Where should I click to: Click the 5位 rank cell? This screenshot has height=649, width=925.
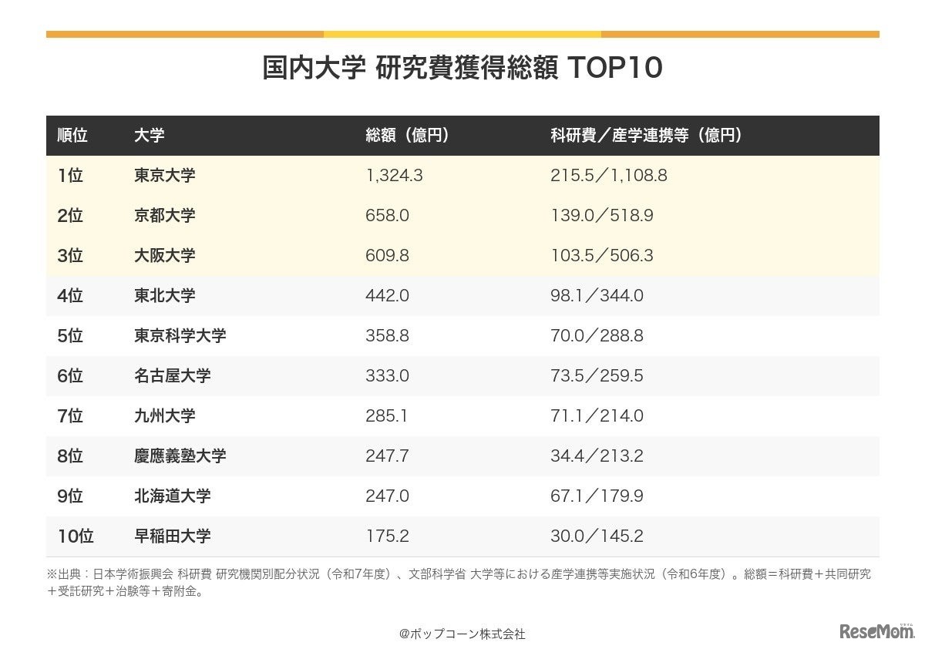pos(70,336)
